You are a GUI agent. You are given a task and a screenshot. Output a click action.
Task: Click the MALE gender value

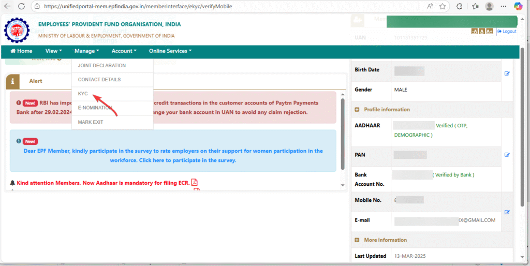pos(401,90)
